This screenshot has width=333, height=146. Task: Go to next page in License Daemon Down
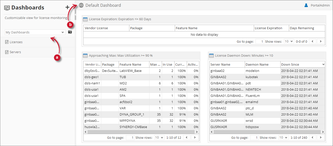pos(321,138)
